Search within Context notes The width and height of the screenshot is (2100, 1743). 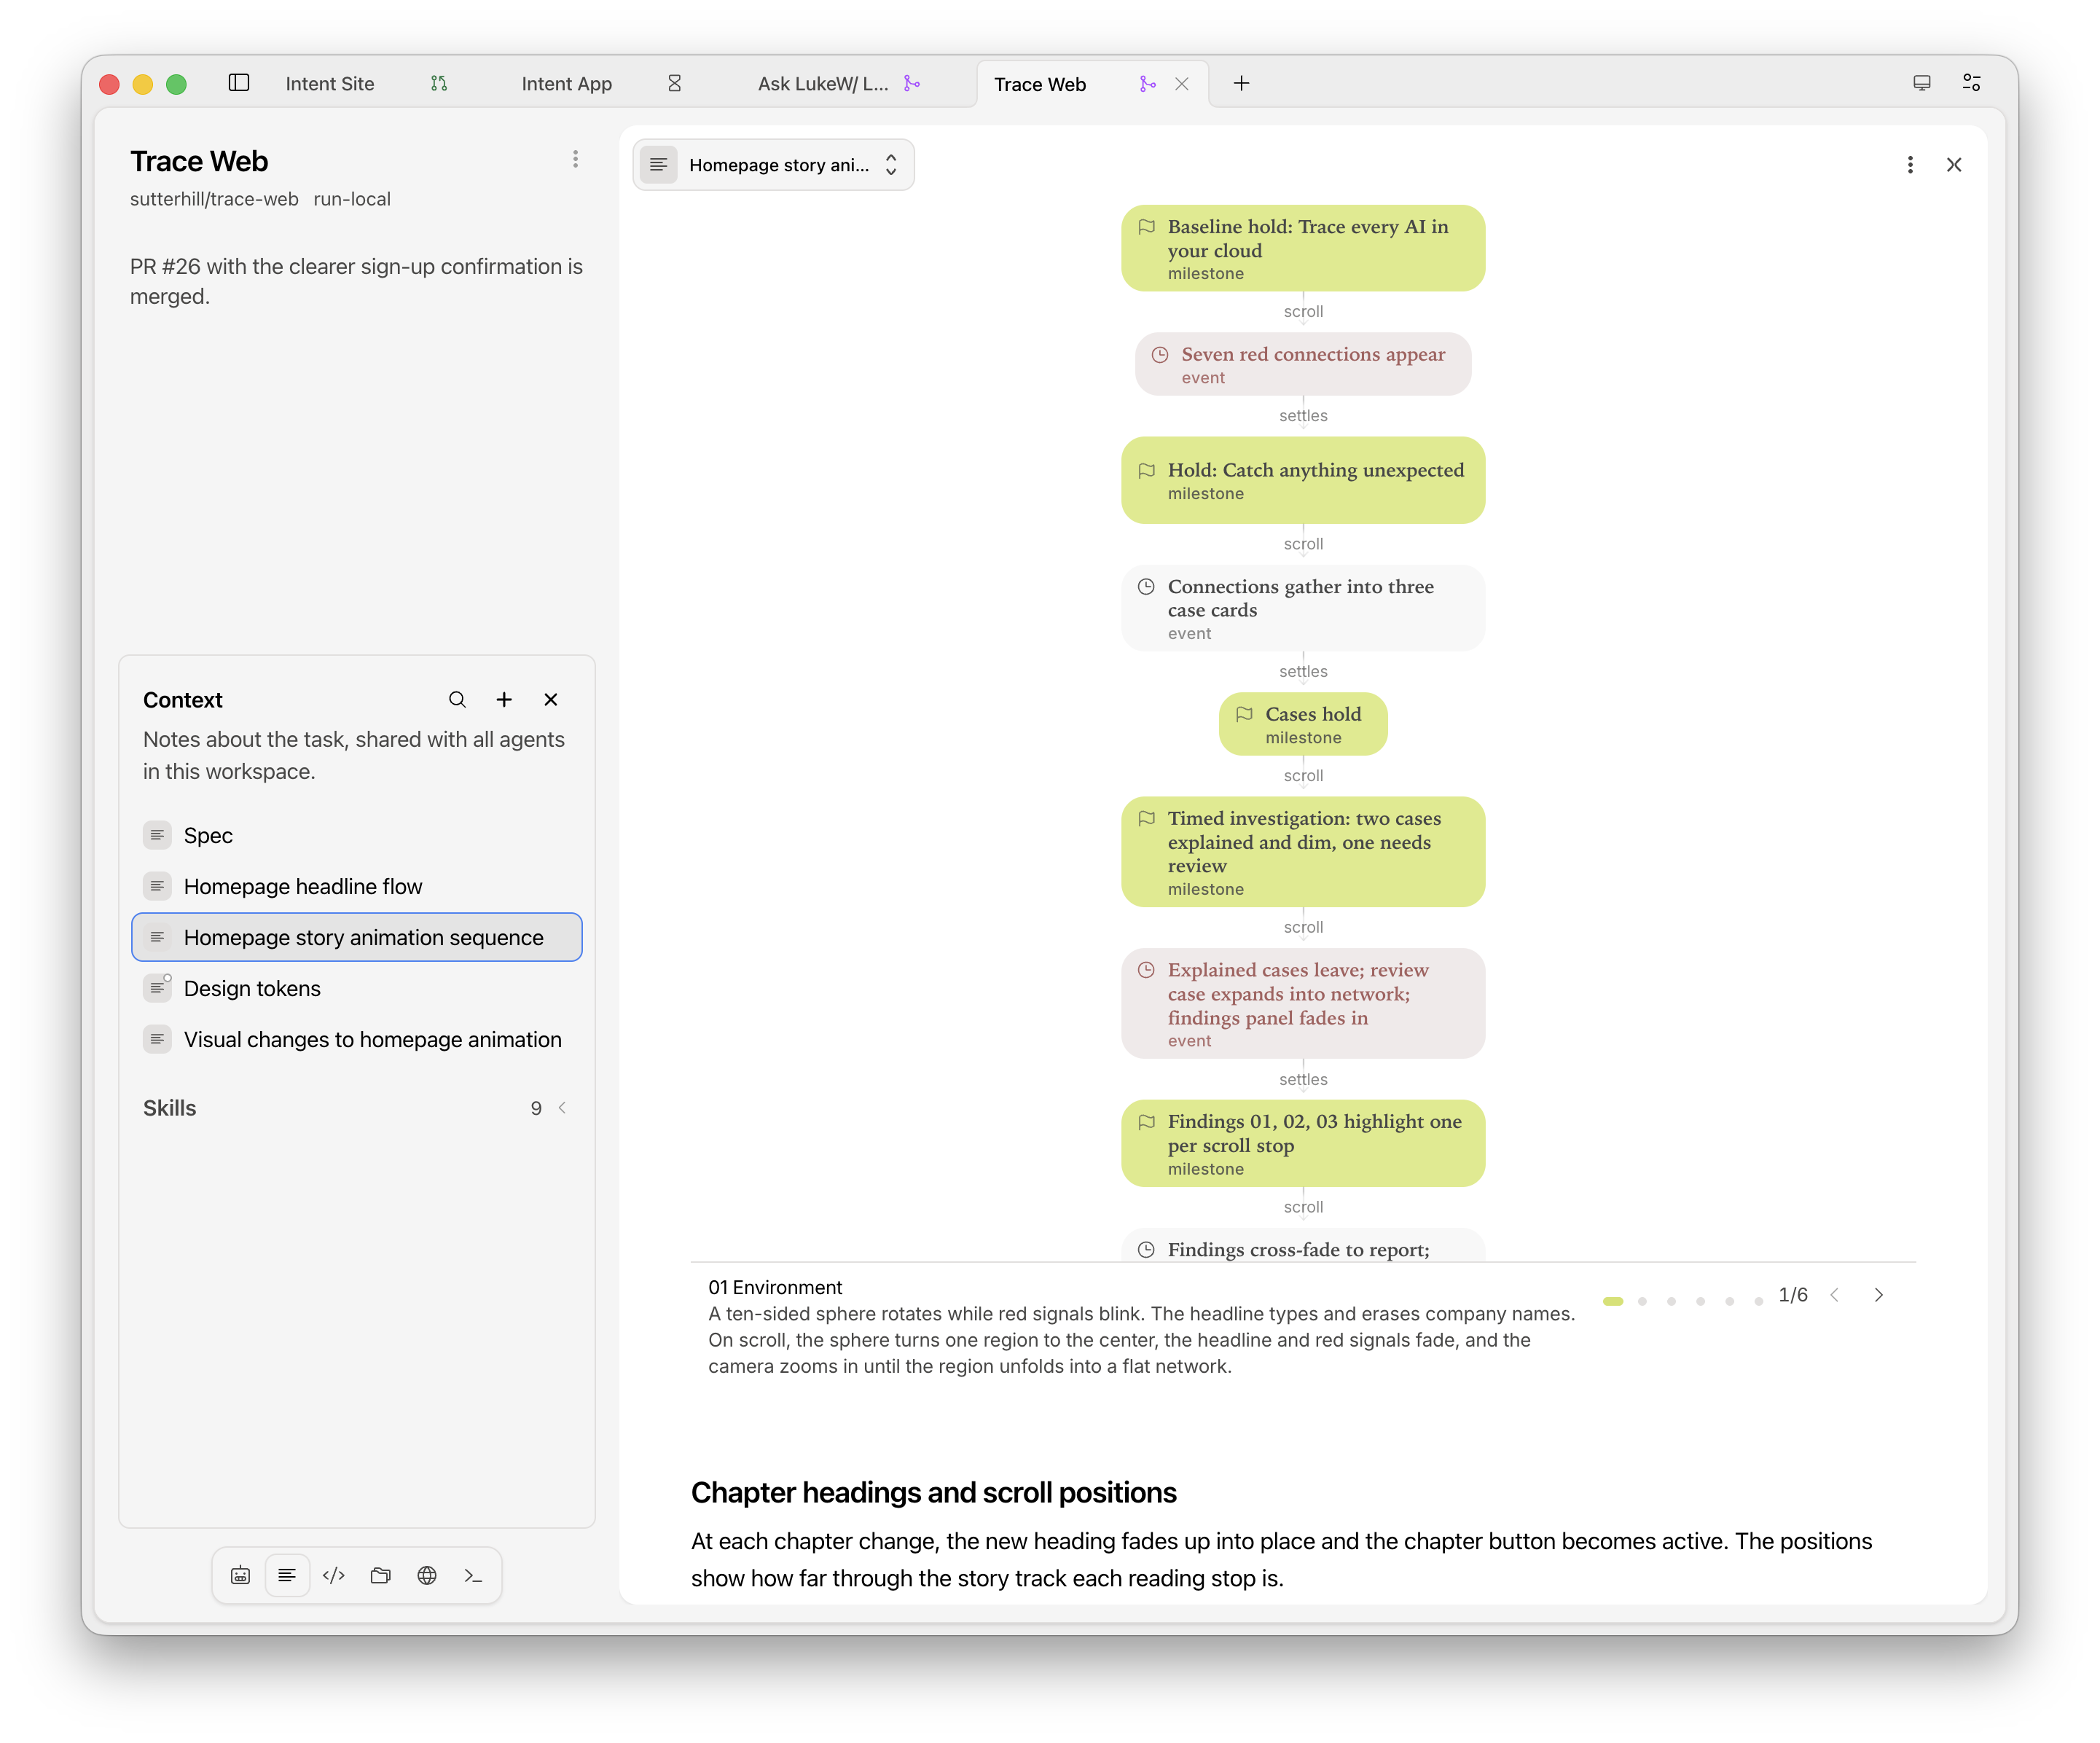coord(457,700)
